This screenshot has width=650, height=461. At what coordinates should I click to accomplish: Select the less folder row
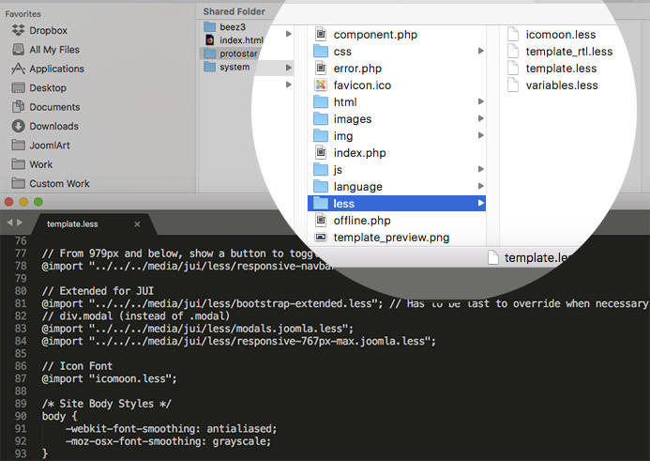coord(394,203)
